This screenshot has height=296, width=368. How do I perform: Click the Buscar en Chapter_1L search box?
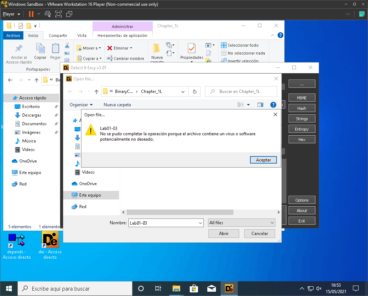[x=241, y=91]
